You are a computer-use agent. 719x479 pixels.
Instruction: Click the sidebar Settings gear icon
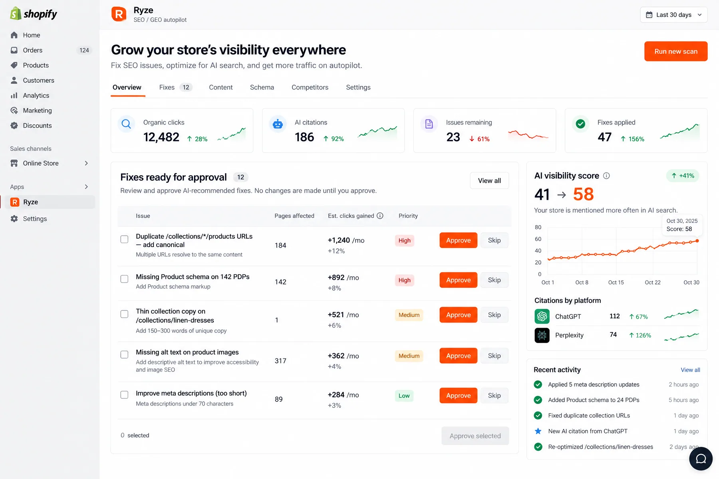14,219
